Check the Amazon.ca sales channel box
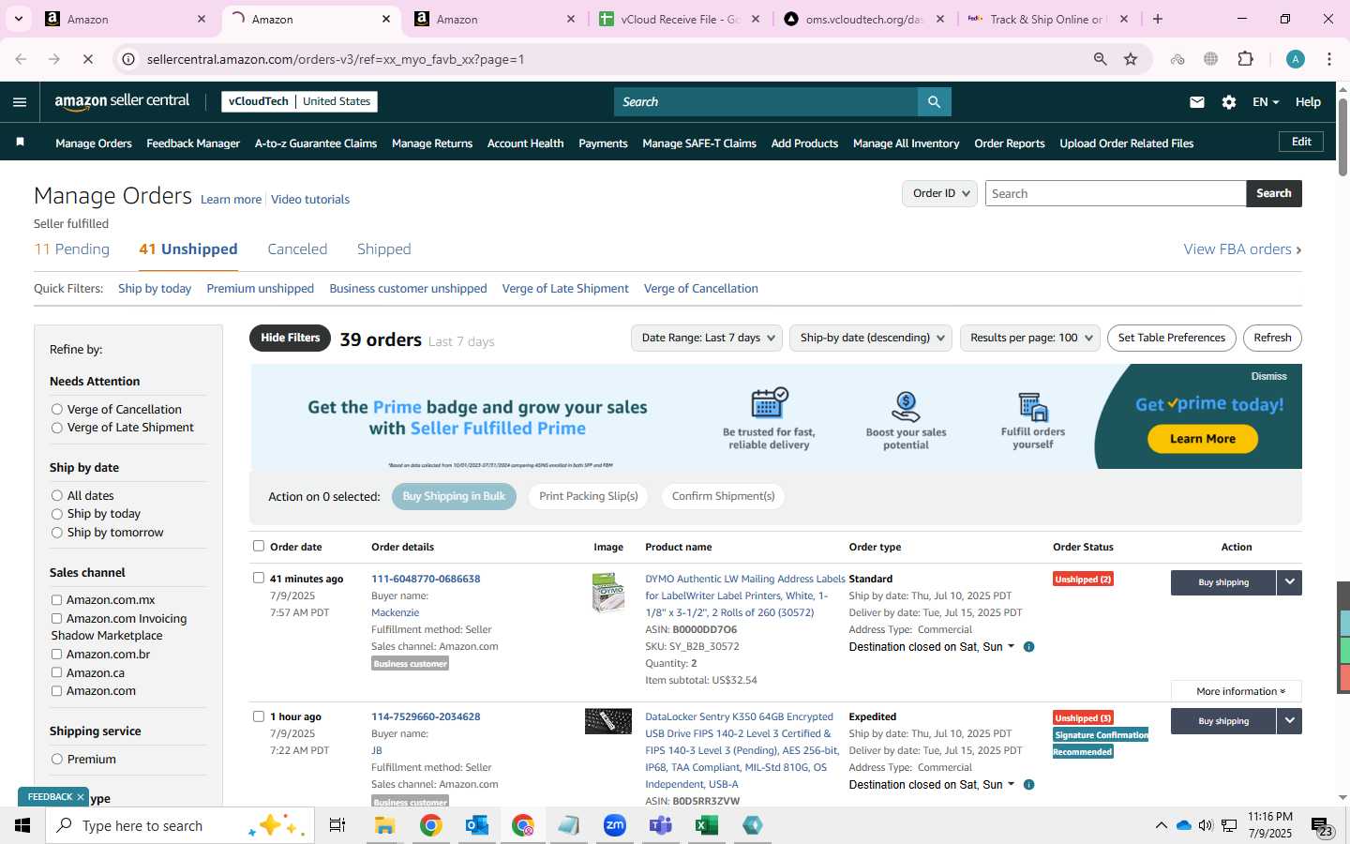Screen dimensions: 1350x844 pos(57,672)
